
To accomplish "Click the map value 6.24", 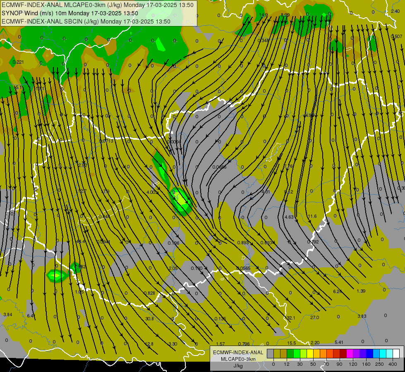I will coord(338,291).
